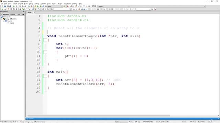The width and height of the screenshot is (220, 123).
Task: Click the Paste toolbar icon
Action: 25,6
